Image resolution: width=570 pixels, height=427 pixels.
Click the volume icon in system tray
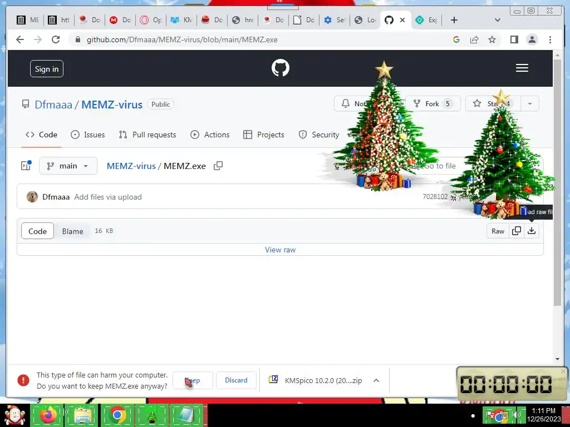(x=516, y=414)
